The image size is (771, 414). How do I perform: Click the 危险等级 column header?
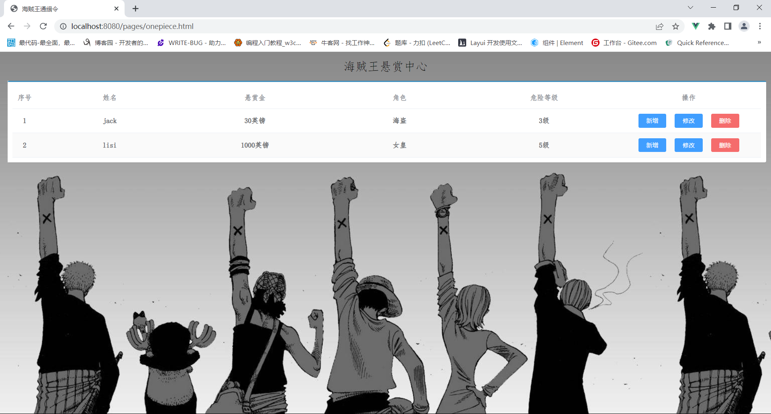(544, 98)
